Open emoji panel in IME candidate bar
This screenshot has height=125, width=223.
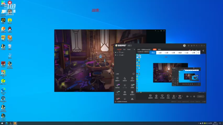pos(198,52)
